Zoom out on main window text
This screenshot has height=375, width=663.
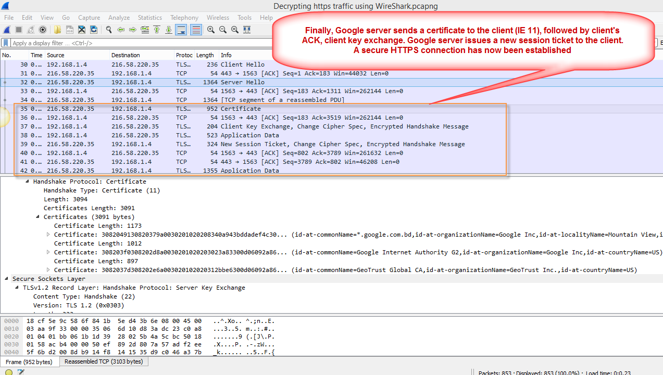[223, 30]
